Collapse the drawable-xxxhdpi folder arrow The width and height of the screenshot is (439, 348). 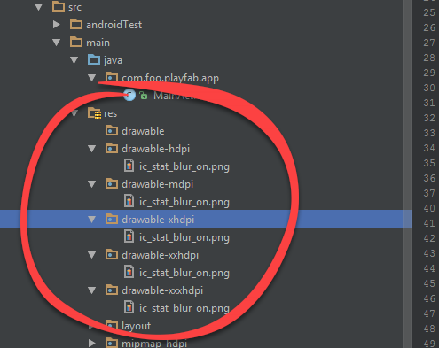[91, 290]
